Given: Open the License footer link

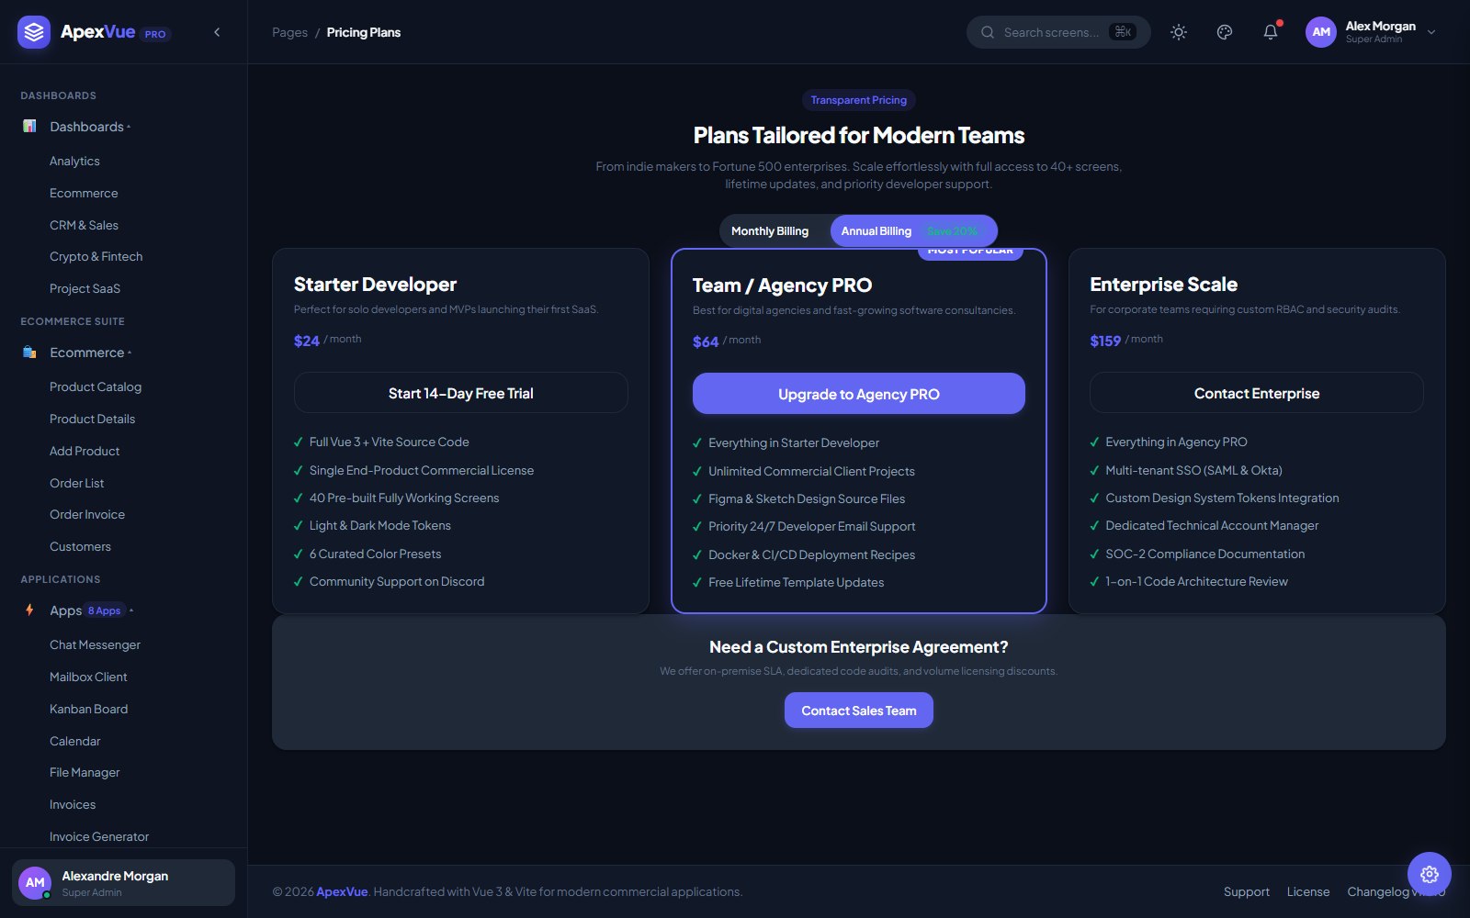Looking at the screenshot, I should 1308,891.
